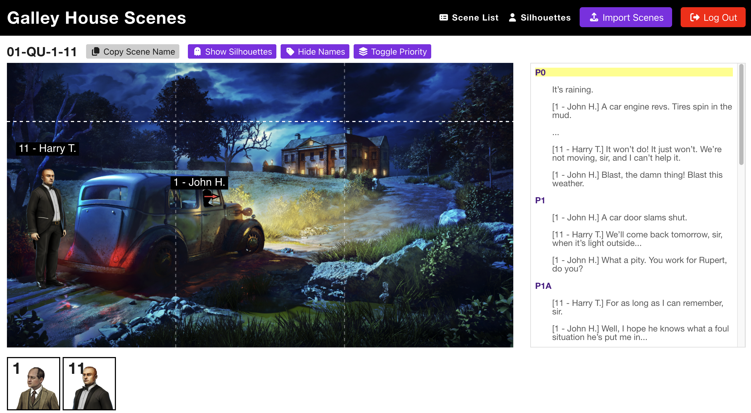
Task: Log out using the red button
Action: coord(713,18)
